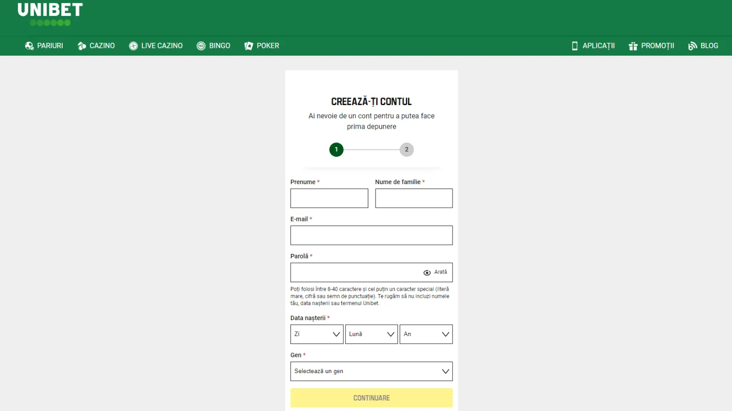Click the Poker cards icon

(x=248, y=46)
